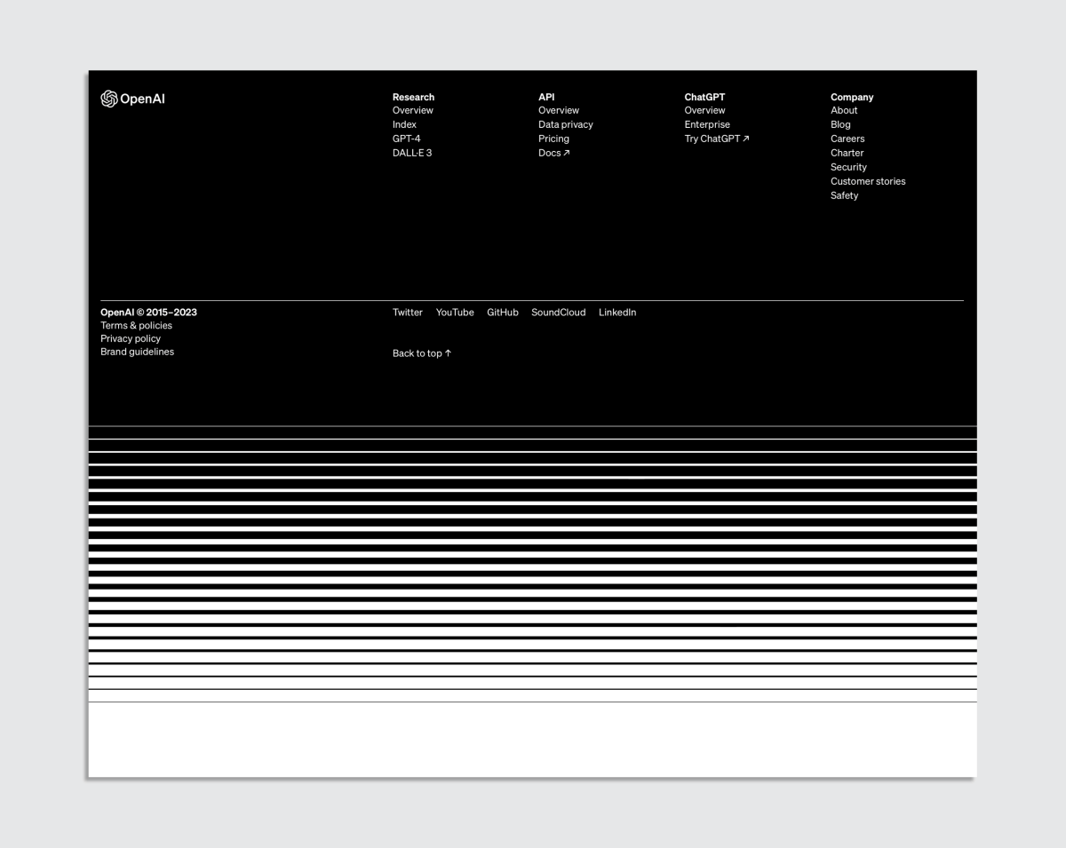
Task: Click the OpenAI logo
Action: pos(133,99)
